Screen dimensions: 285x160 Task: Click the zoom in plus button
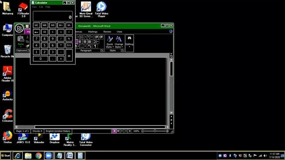coord(167,131)
